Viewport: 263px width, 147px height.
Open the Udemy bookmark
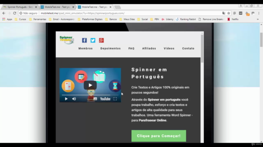tap(167, 19)
